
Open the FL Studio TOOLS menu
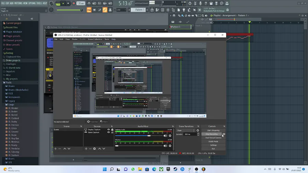pos(39,3)
